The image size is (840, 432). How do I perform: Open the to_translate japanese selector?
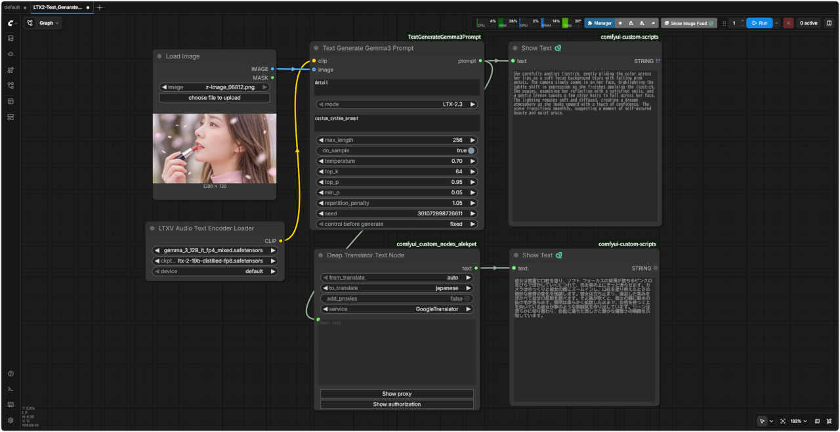[396, 288]
